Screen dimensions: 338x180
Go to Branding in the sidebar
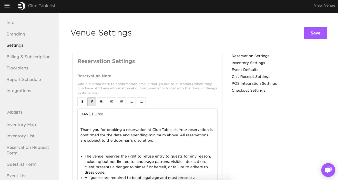coord(16,34)
